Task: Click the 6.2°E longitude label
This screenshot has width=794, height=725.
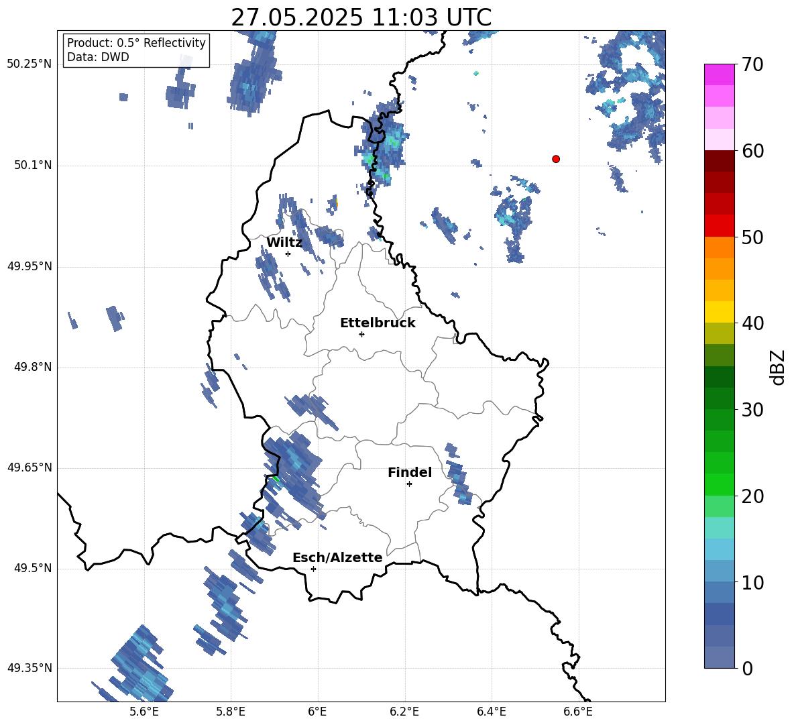Action: [404, 712]
